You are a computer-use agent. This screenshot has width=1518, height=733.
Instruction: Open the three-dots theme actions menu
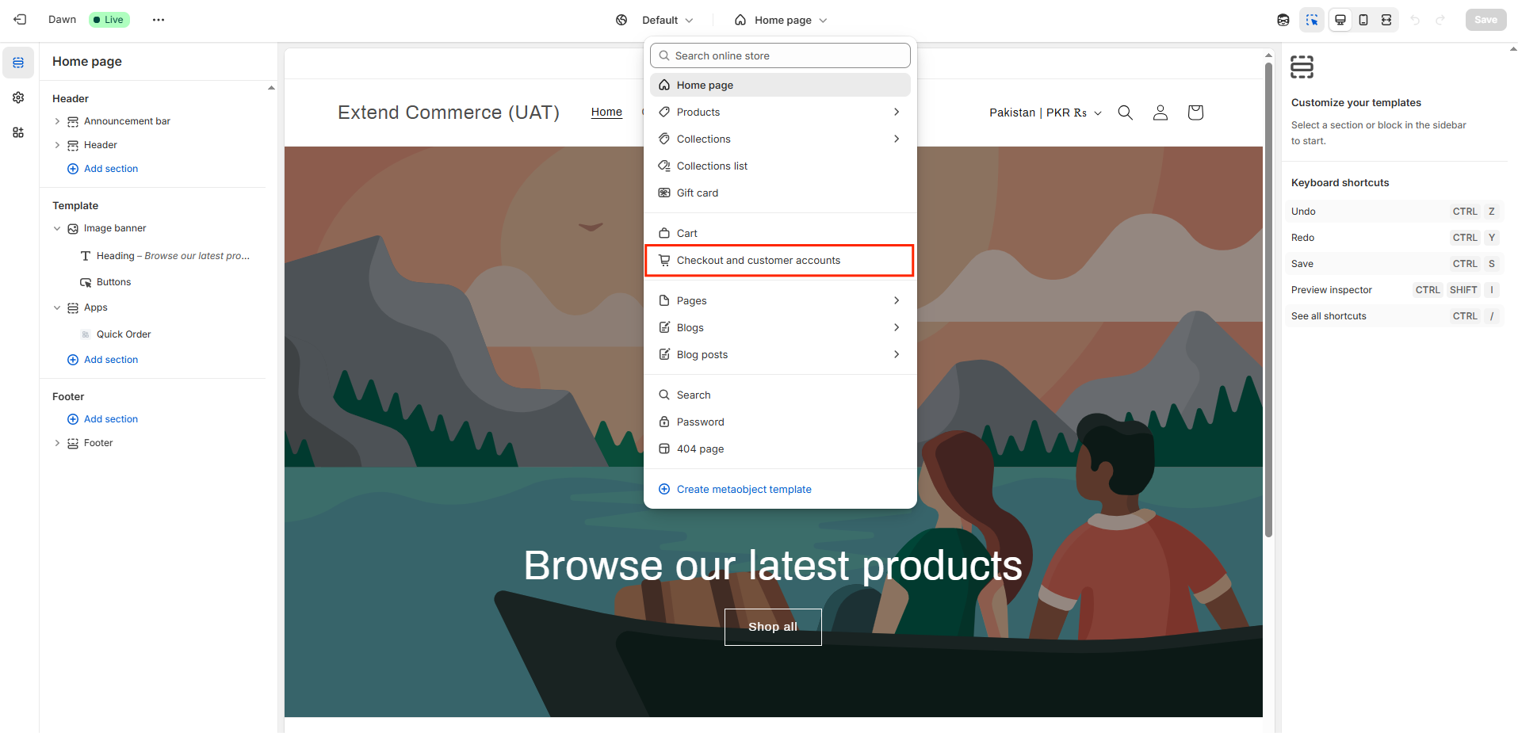pyautogui.click(x=159, y=20)
